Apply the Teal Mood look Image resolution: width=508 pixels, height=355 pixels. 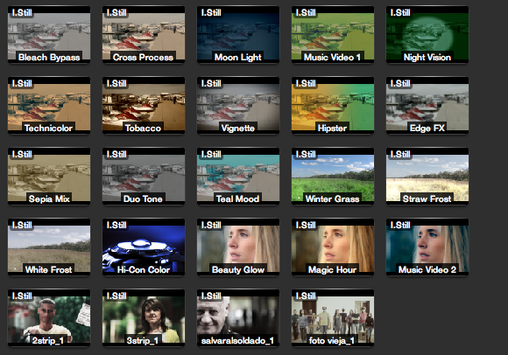pos(238,176)
